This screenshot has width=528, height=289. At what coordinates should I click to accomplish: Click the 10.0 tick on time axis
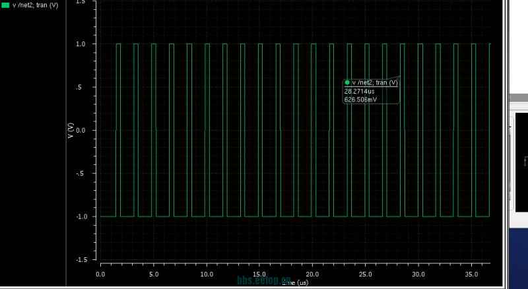[x=207, y=274]
